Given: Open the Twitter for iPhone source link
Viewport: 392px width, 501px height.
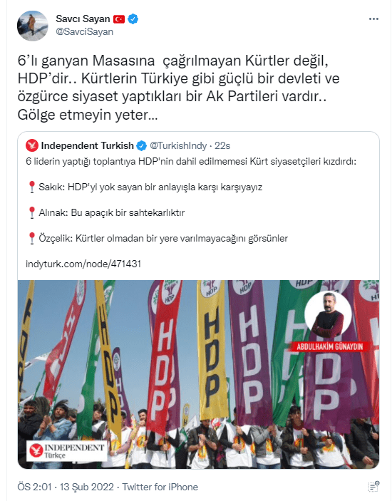Looking at the screenshot, I should pos(160,487).
